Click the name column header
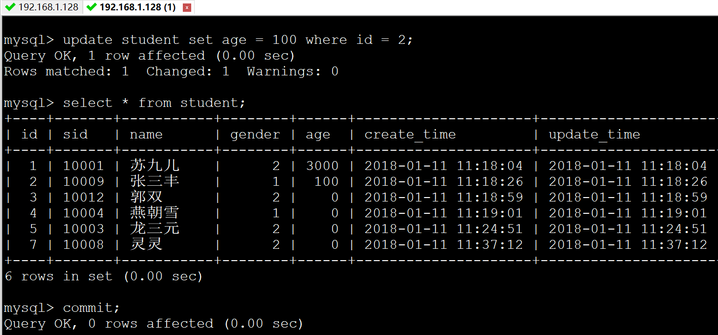 (146, 134)
